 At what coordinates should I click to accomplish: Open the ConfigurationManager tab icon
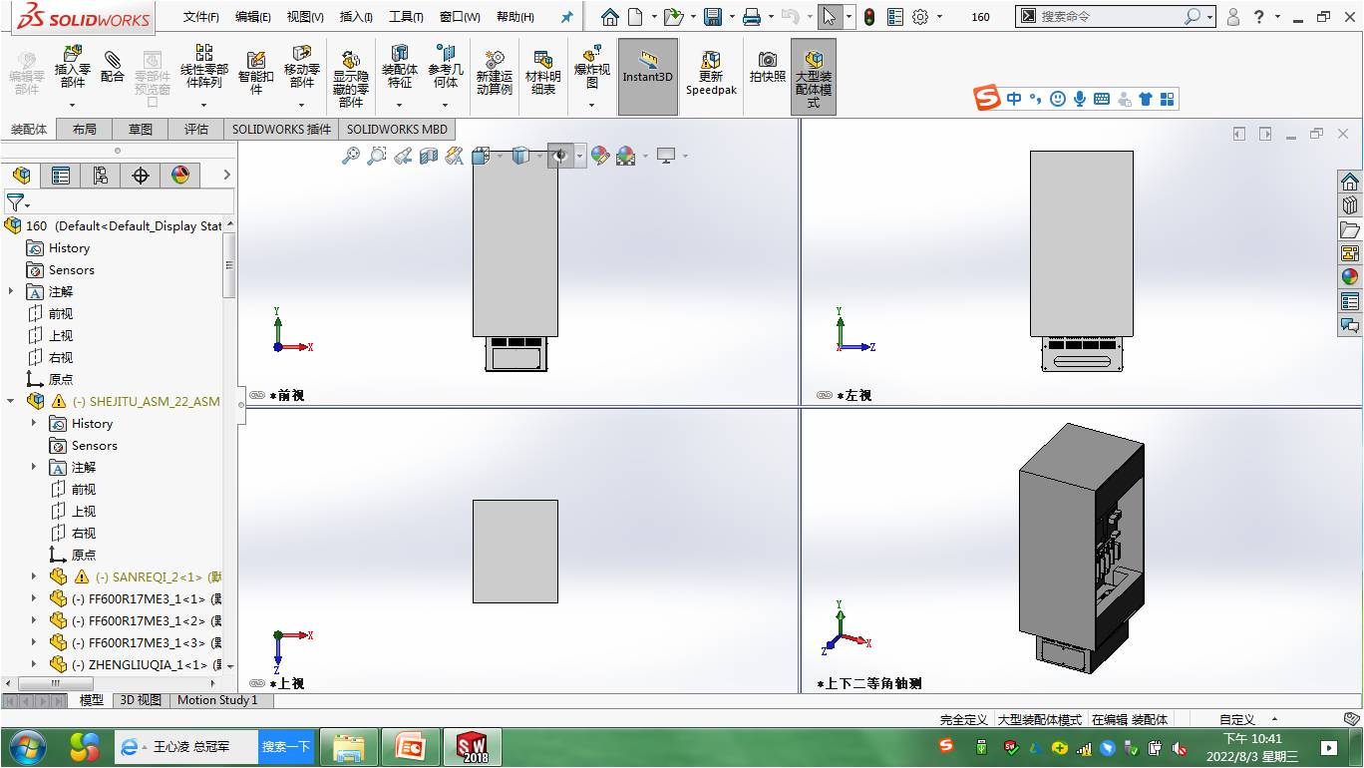(x=101, y=176)
